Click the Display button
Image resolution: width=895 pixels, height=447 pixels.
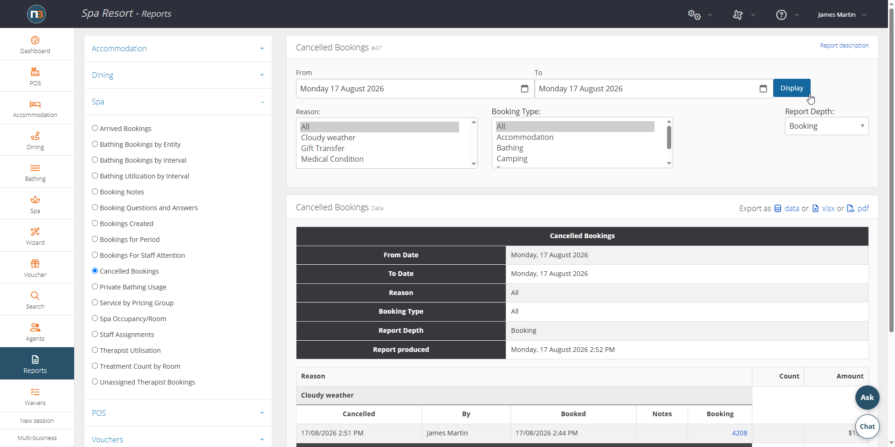(792, 88)
